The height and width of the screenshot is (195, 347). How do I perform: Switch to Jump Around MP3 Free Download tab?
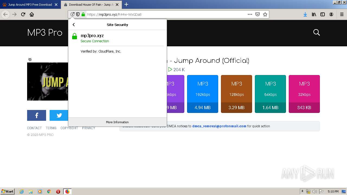30,5
